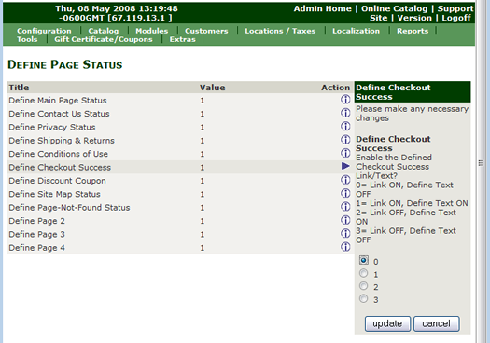This screenshot has width=490, height=343.
Task: Open the Localization menu
Action: [x=356, y=31]
